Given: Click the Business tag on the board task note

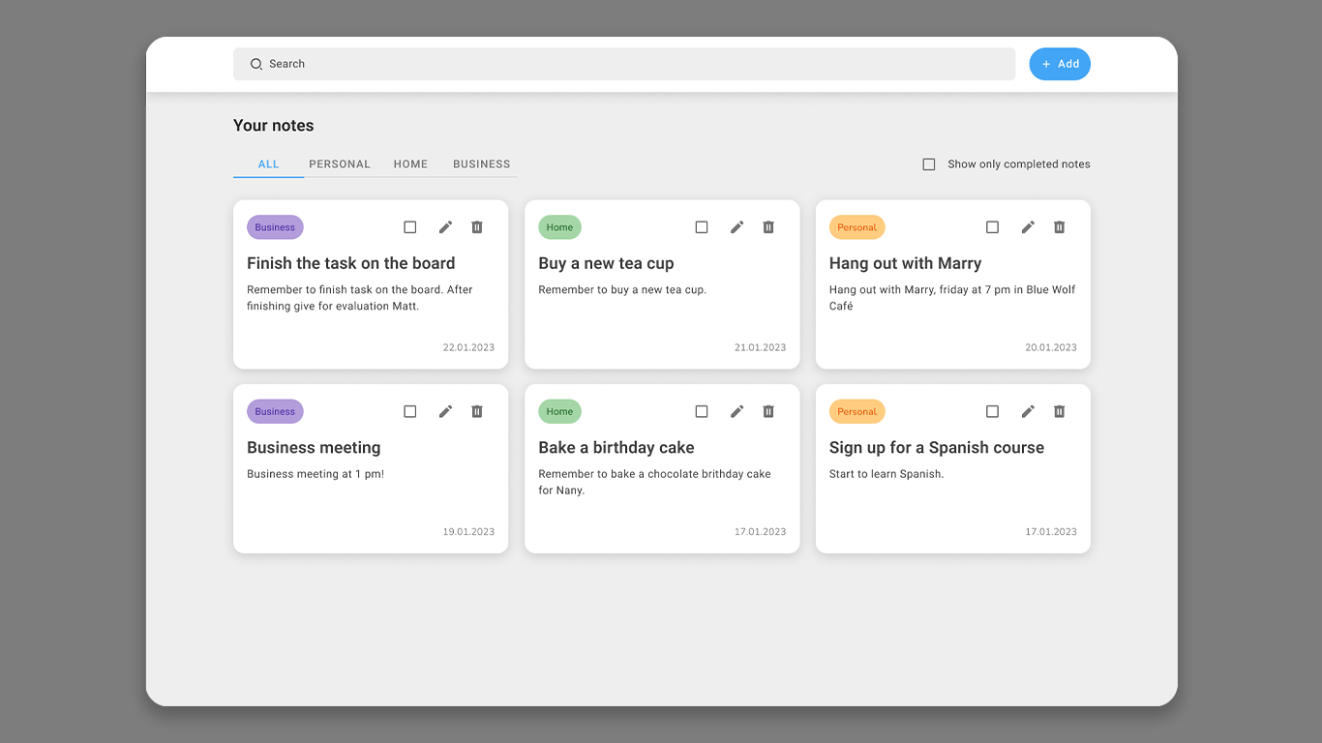Looking at the screenshot, I should click(275, 226).
